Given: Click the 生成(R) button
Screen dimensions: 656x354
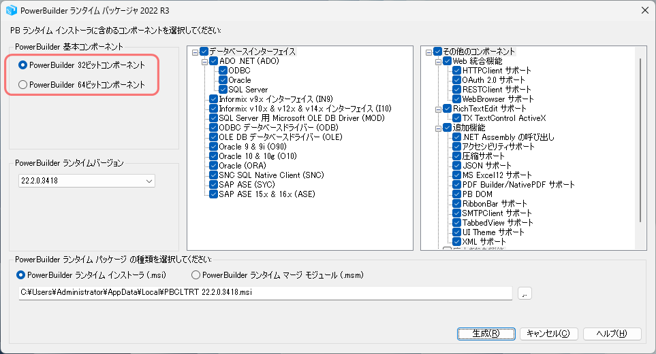Looking at the screenshot, I should (486, 334).
